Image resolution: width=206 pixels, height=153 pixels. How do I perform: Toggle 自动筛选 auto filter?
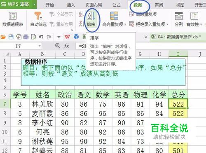point(38,19)
